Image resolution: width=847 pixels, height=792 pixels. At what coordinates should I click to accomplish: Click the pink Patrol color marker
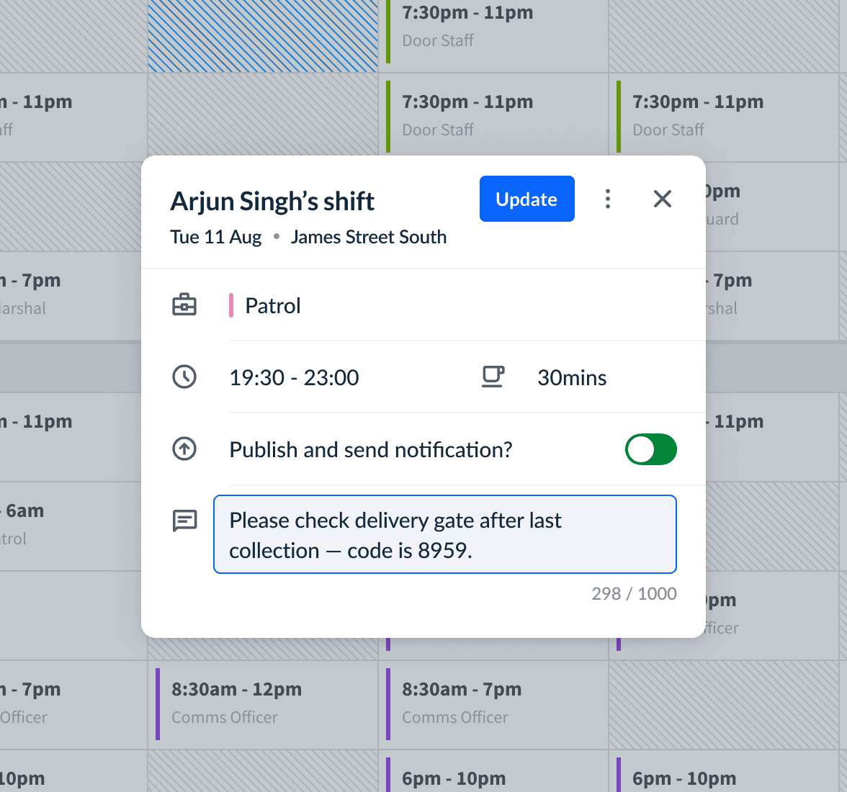click(231, 305)
